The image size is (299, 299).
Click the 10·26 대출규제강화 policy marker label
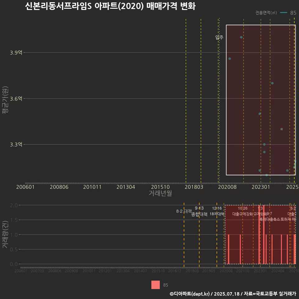[x=243, y=211]
